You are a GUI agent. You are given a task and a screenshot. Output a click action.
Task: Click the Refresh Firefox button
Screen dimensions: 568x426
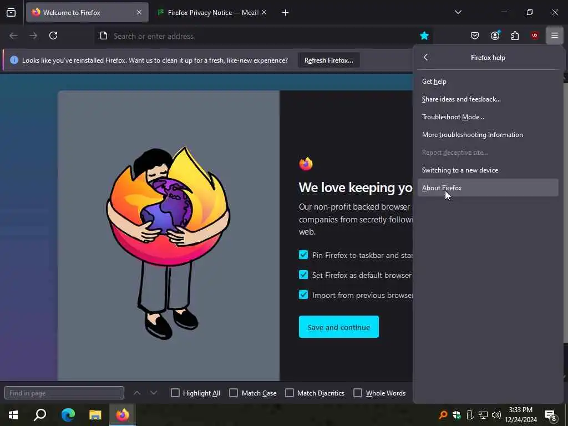tap(328, 60)
